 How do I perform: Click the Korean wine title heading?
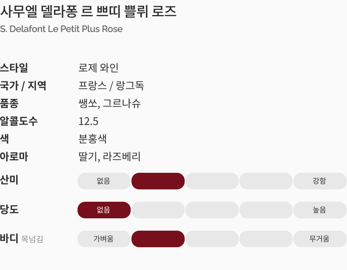(x=88, y=12)
